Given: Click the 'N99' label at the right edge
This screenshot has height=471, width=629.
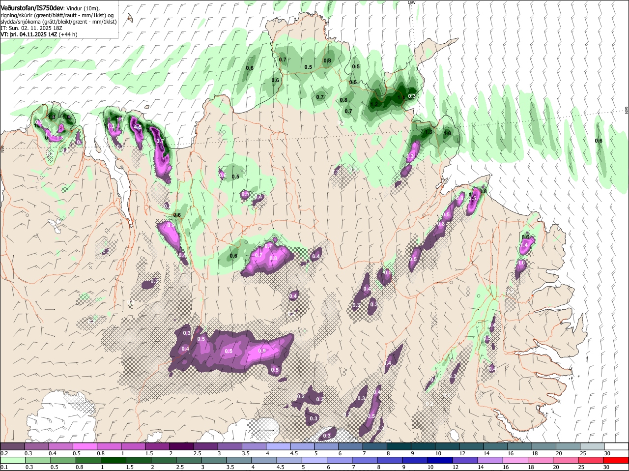Looking at the screenshot, I should click(x=627, y=111).
